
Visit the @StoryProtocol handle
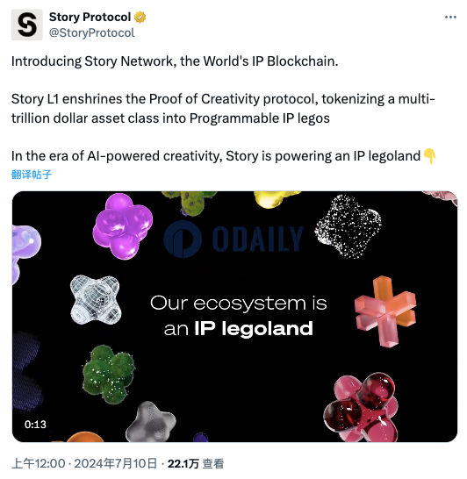pyautogui.click(x=91, y=33)
